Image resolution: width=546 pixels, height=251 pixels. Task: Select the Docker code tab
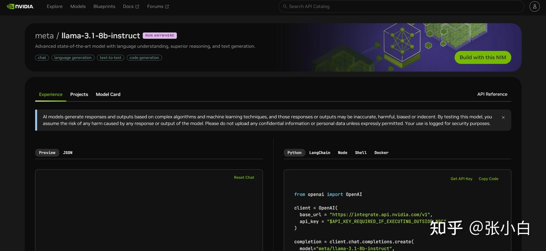(381, 153)
